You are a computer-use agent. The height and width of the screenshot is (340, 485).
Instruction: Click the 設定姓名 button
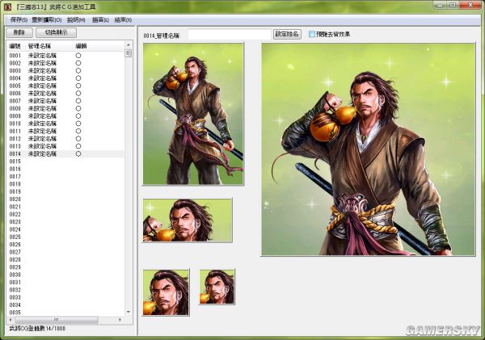tap(287, 35)
